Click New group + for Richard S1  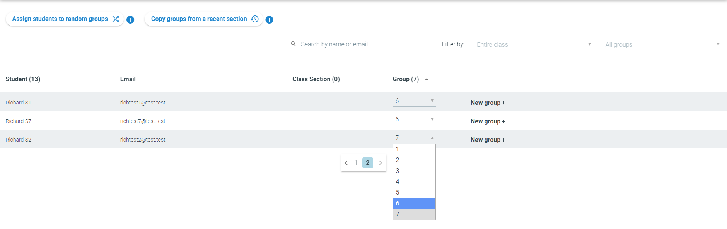point(488,103)
